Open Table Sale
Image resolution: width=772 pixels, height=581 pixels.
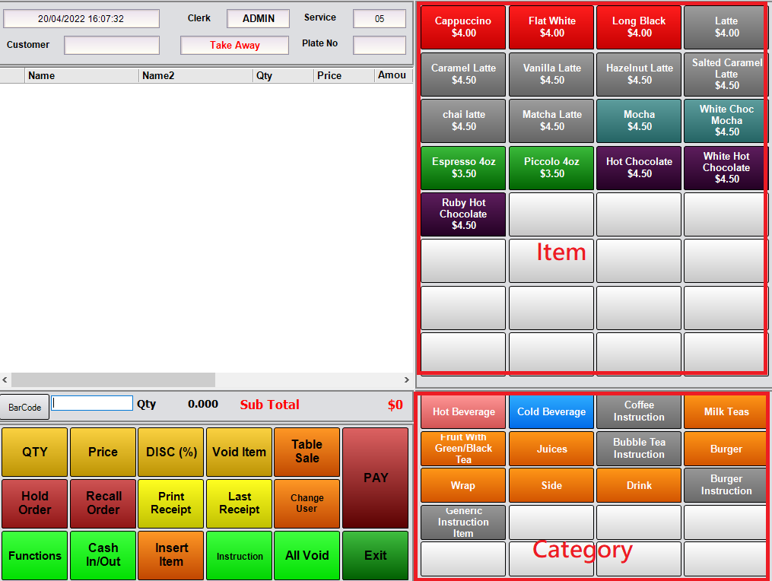click(307, 452)
